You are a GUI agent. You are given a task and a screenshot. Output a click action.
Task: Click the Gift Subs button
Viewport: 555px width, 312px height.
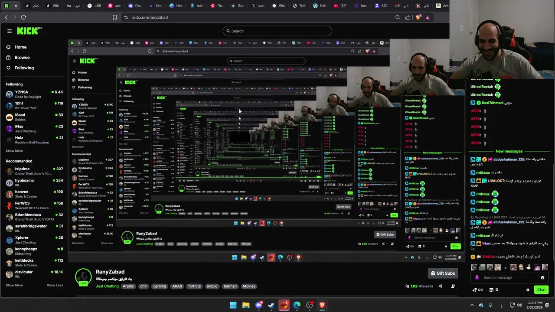click(x=443, y=273)
